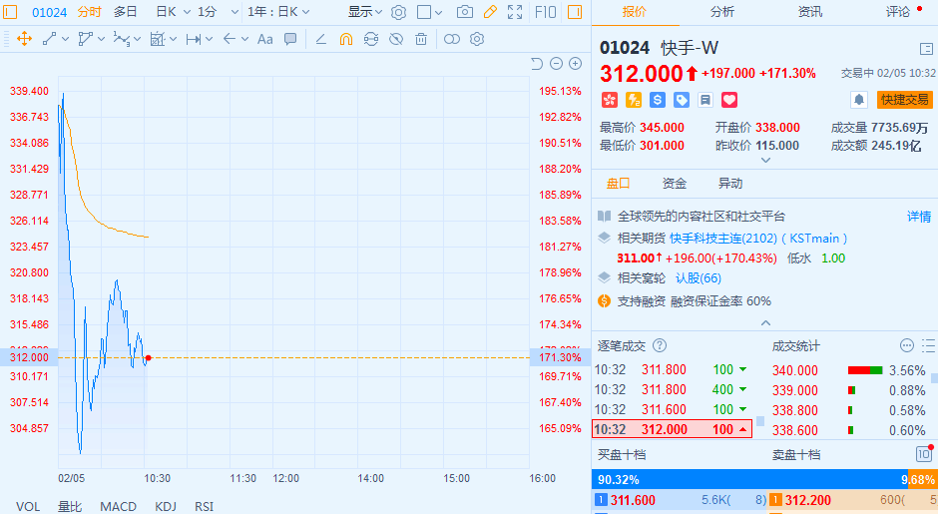Select the chart measurement ruler tool
The height and width of the screenshot is (514, 938).
[x=158, y=40]
